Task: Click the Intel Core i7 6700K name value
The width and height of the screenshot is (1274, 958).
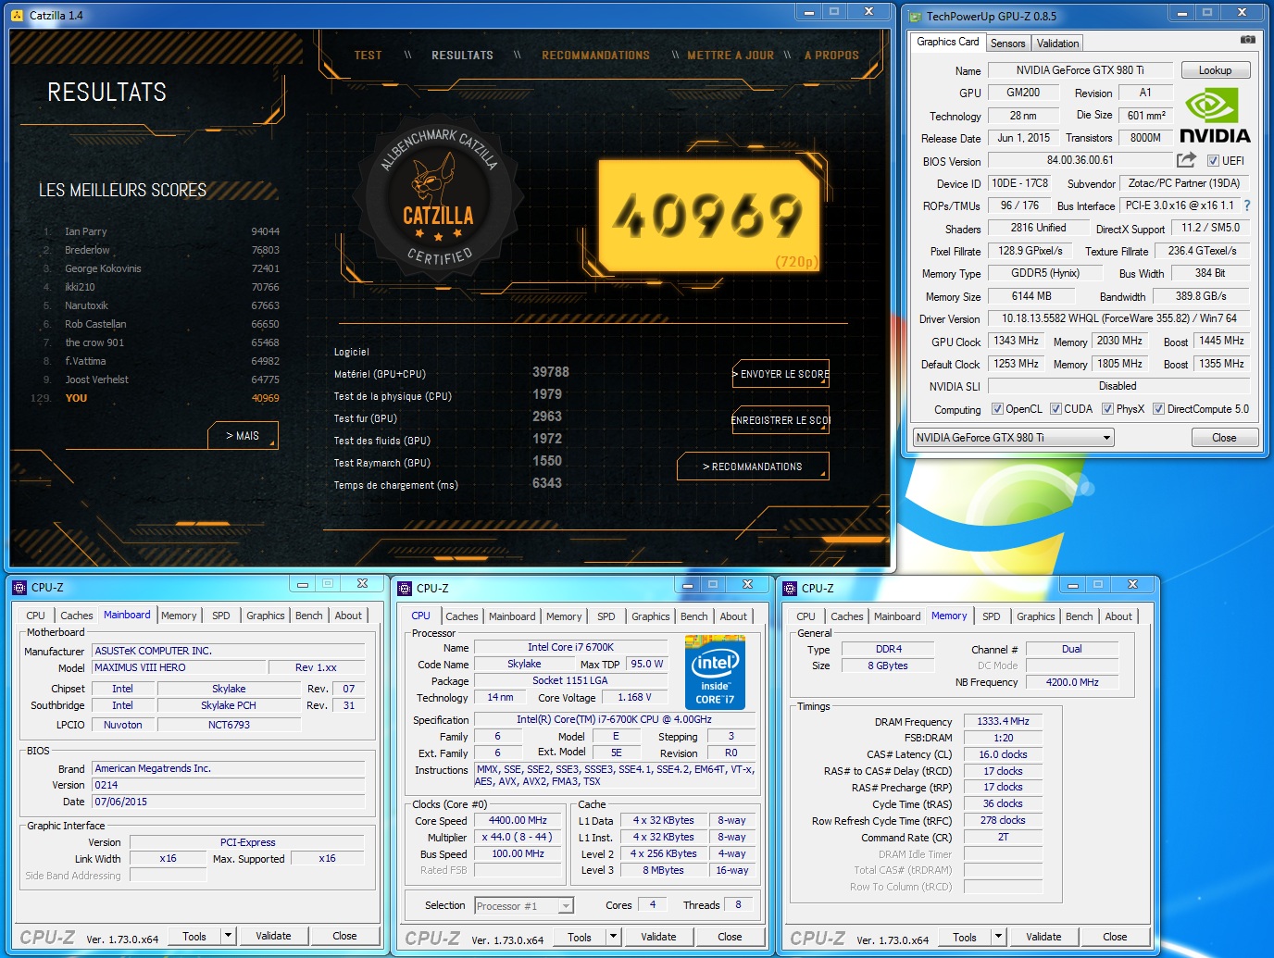Action: 570,647
